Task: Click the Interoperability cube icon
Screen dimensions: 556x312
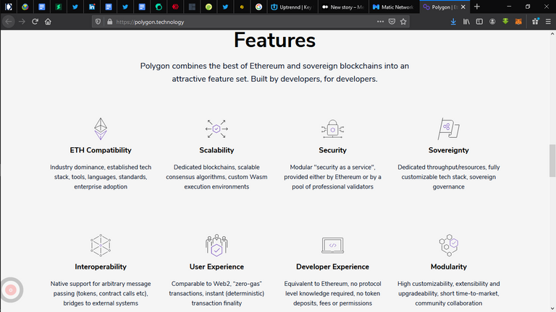Action: pyautogui.click(x=101, y=245)
